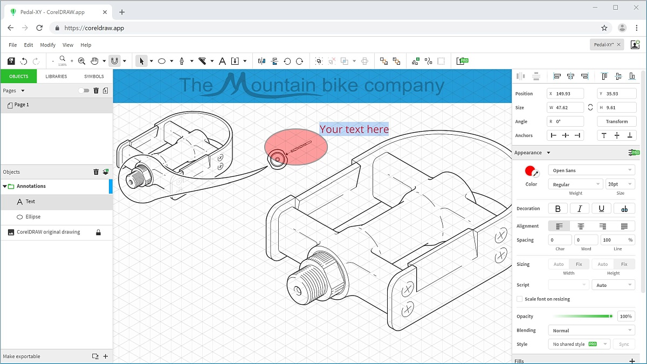The image size is (647, 364).
Task: Add a new fill with plus button
Action: [632, 361]
